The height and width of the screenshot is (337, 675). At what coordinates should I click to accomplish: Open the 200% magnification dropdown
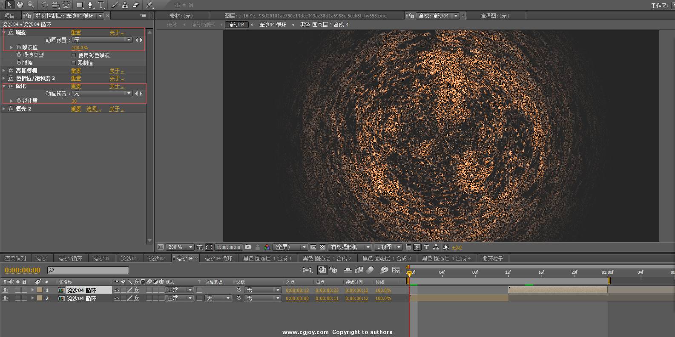click(180, 247)
